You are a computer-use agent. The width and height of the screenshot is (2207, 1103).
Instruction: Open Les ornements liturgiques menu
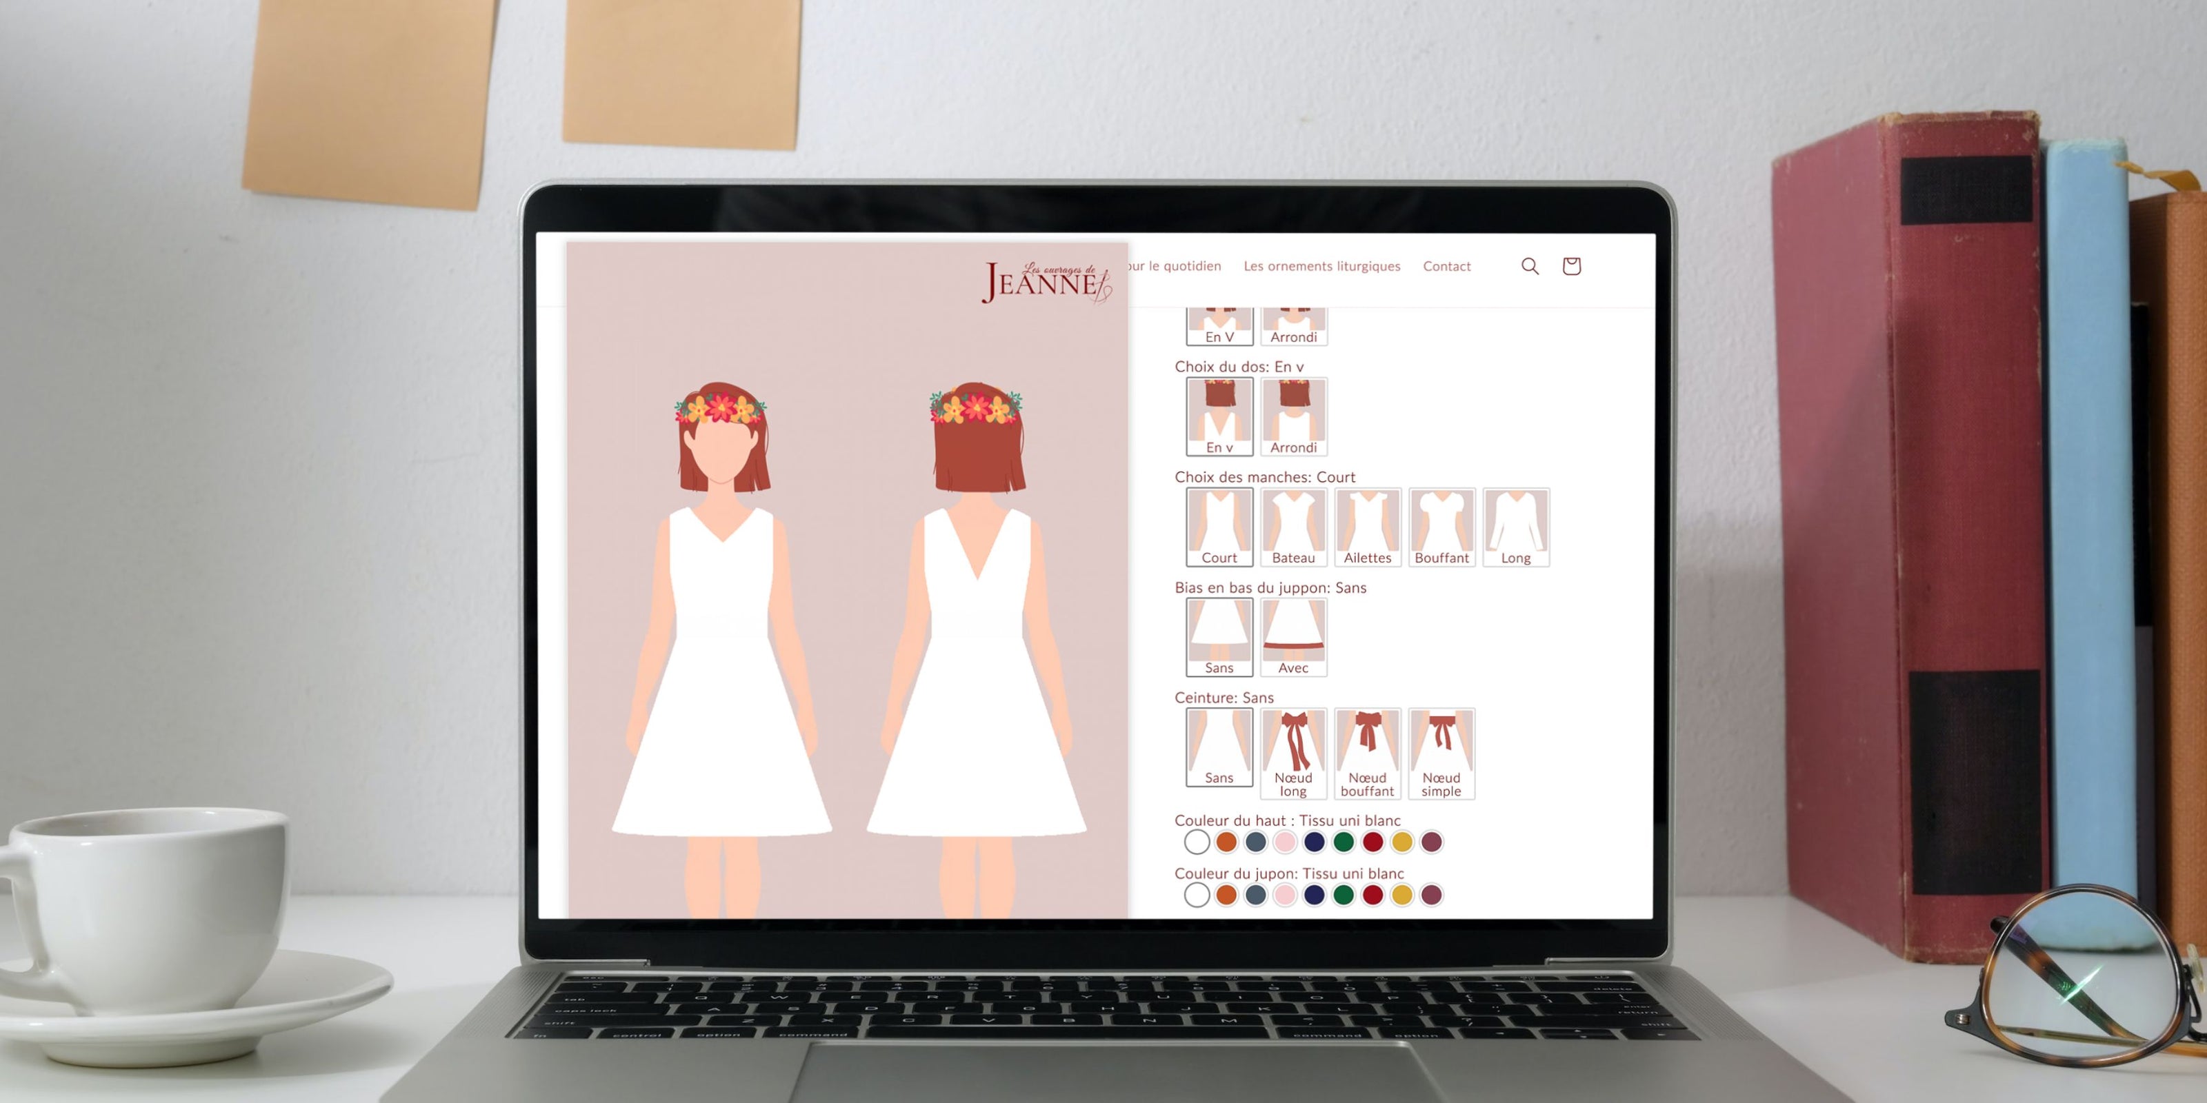pyautogui.click(x=1321, y=266)
